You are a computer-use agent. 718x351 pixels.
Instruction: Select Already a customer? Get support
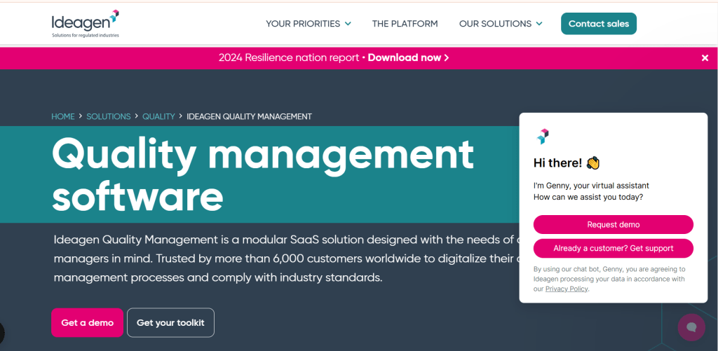[613, 248]
